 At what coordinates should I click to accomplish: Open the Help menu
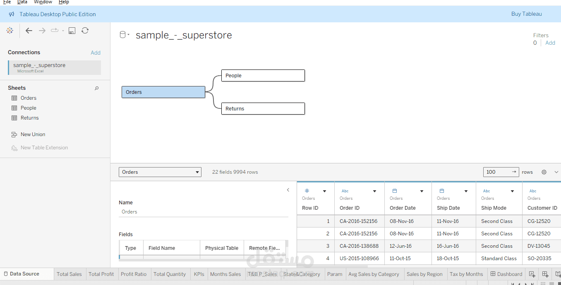[64, 2]
